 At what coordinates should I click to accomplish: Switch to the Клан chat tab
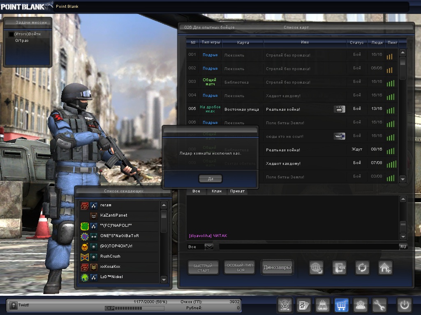point(216,191)
